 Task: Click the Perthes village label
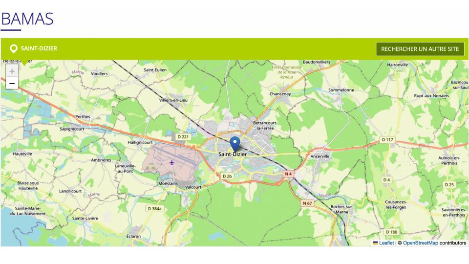coord(83,116)
